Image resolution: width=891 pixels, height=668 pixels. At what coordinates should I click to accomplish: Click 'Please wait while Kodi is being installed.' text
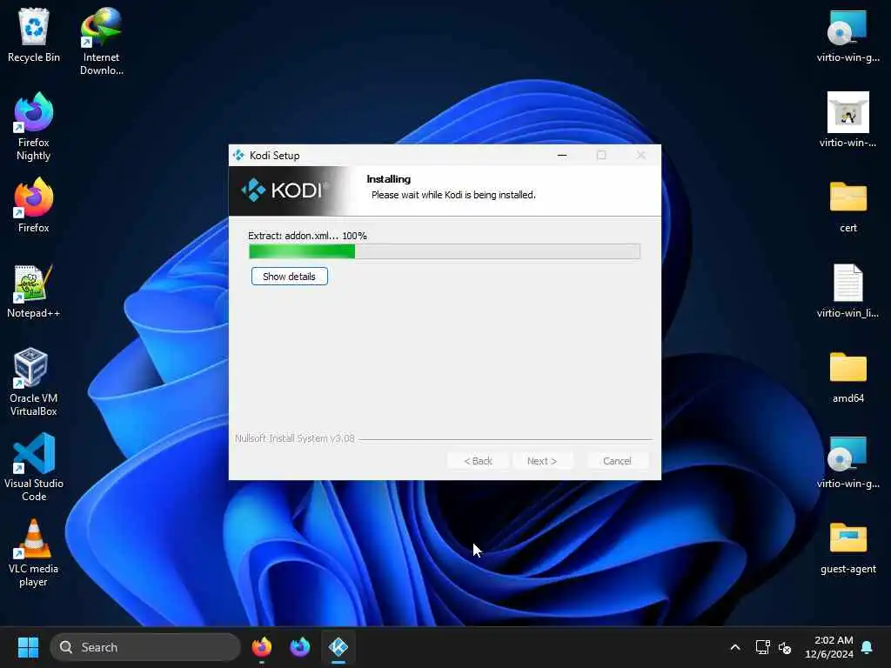(x=453, y=195)
